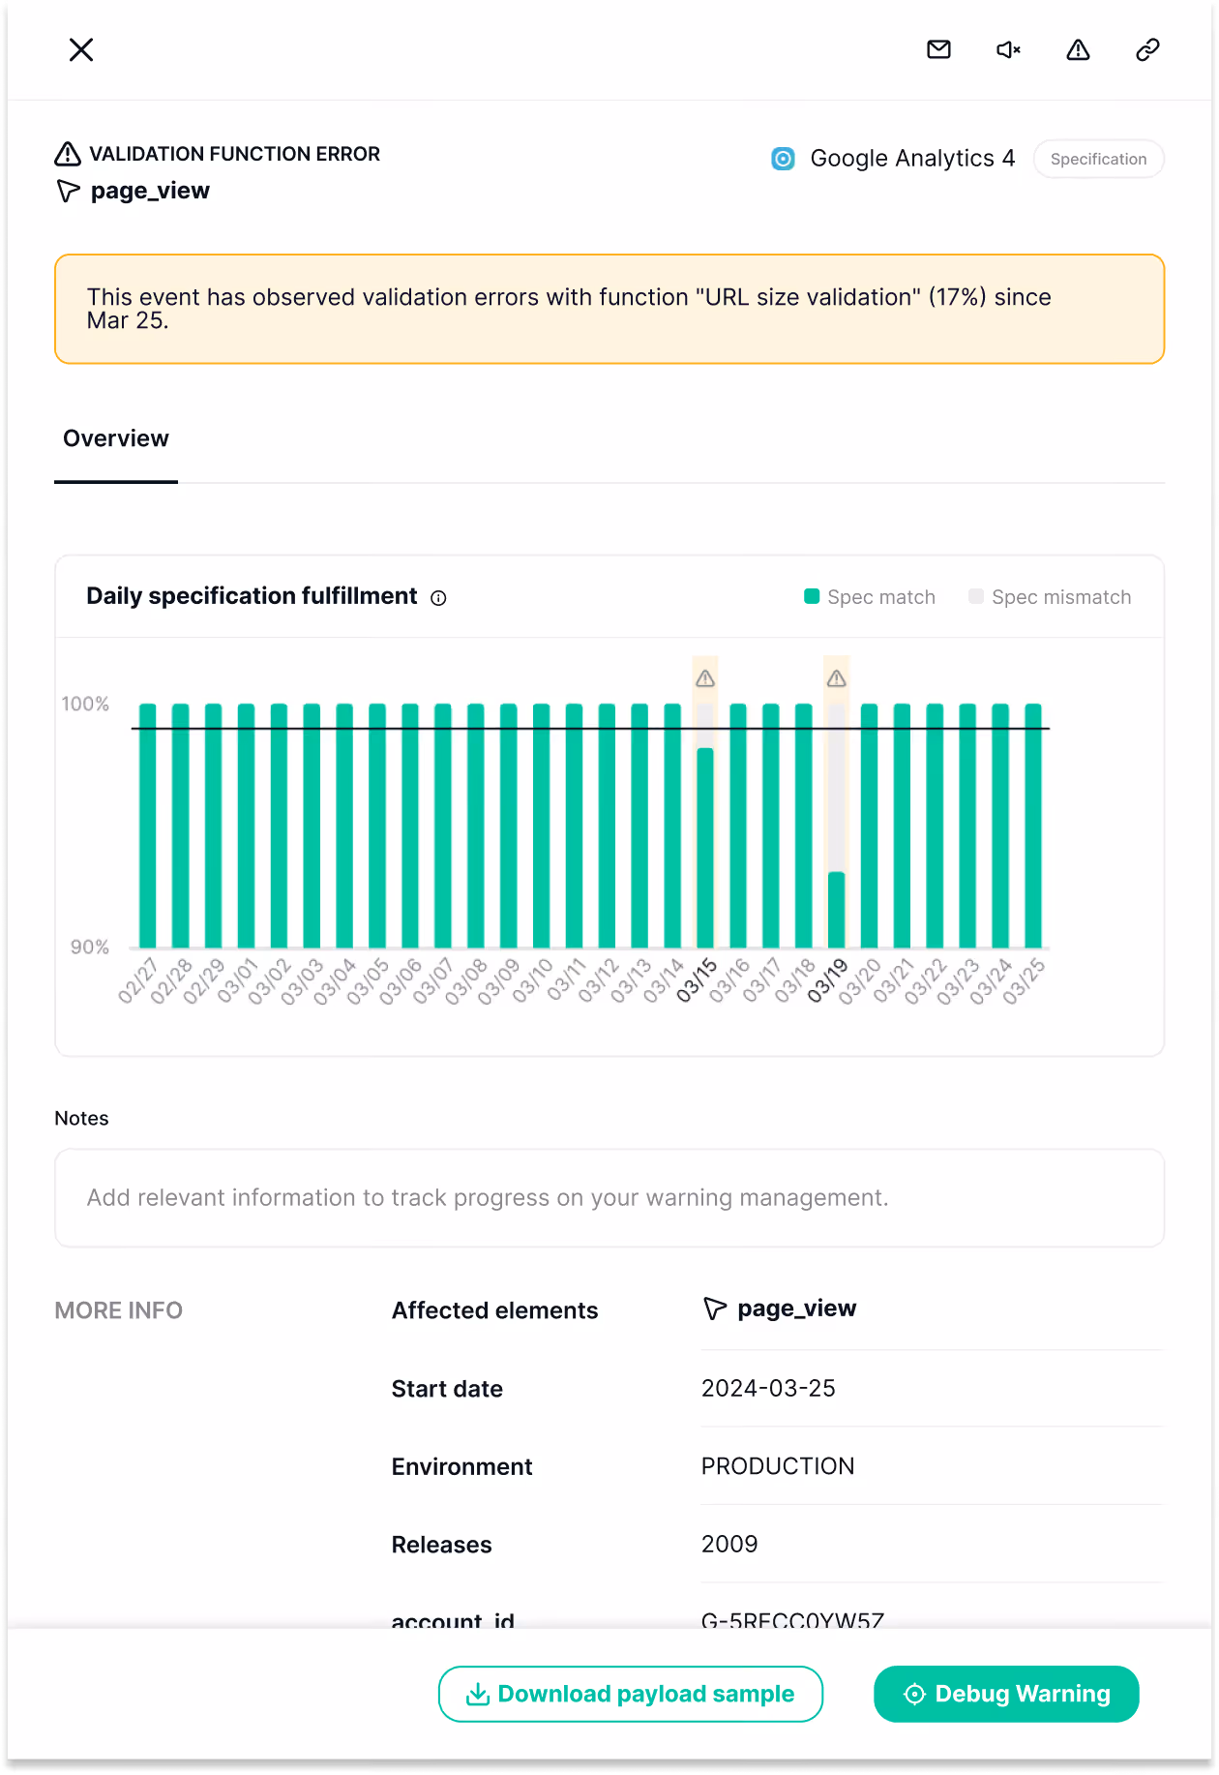Select the 03/15 bar in the chart
1219x1775 pixels.
click(705, 847)
